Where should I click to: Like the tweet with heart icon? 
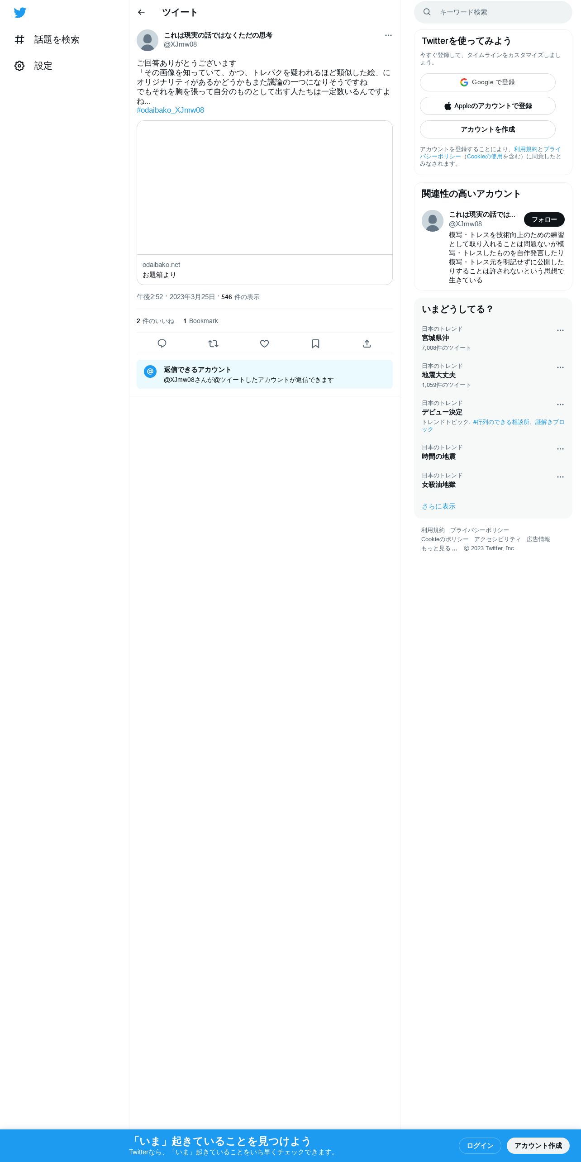[265, 343]
